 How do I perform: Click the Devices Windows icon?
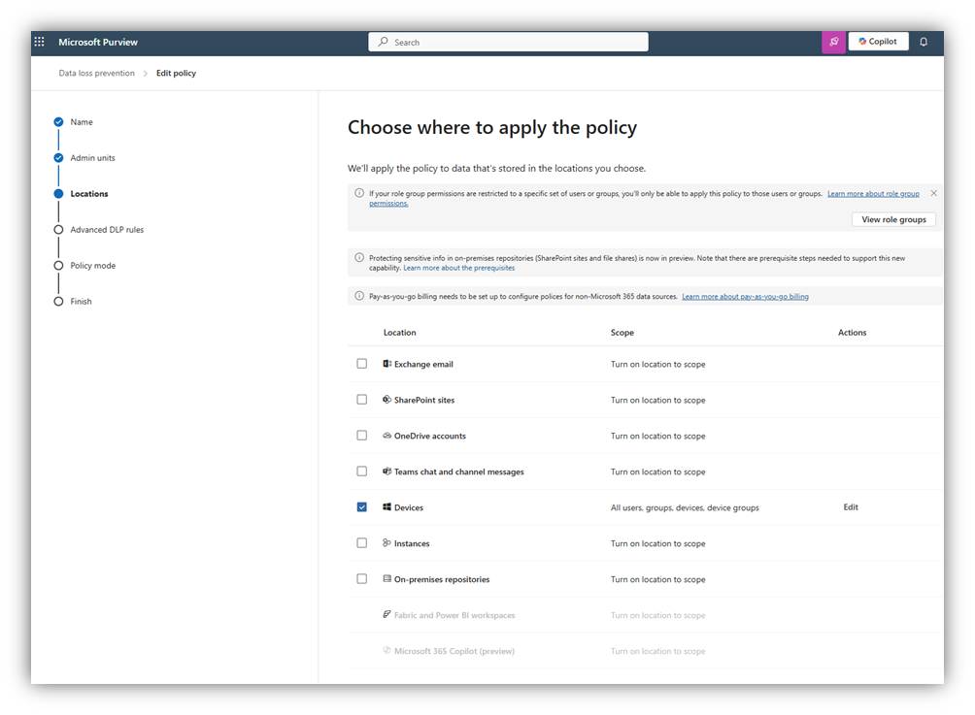[387, 506]
